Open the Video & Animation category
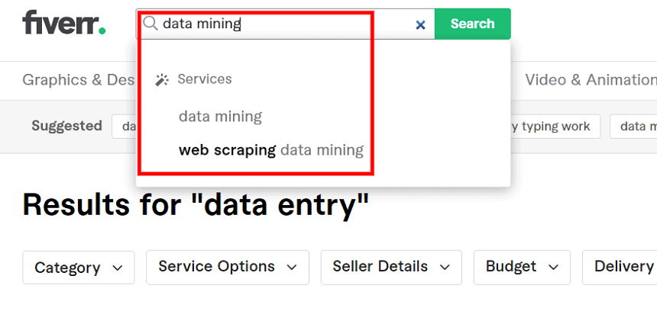 591,79
